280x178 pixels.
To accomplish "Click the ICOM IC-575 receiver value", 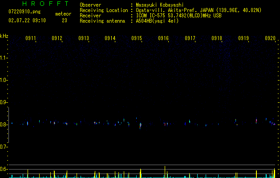I will 179,16.
